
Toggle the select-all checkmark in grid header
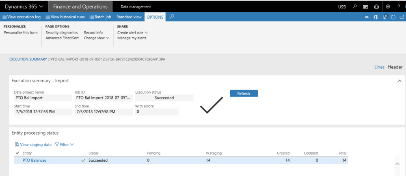tap(17, 153)
